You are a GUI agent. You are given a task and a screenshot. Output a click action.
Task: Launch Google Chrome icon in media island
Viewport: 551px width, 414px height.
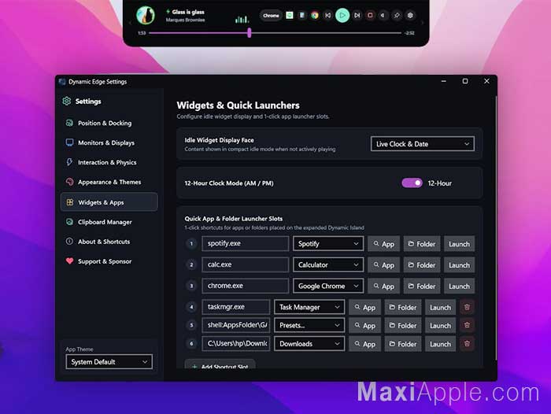coord(315,15)
